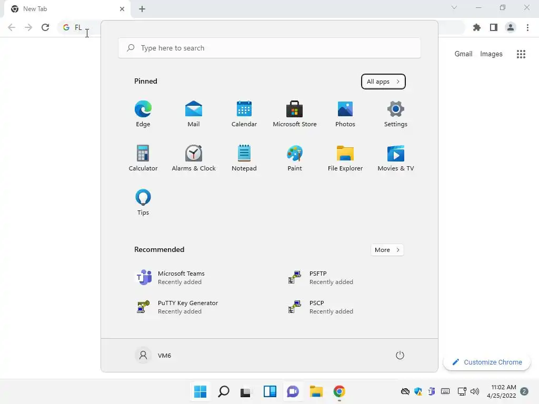The height and width of the screenshot is (404, 539).
Task: Open Chrome profile avatar
Action: (511, 27)
